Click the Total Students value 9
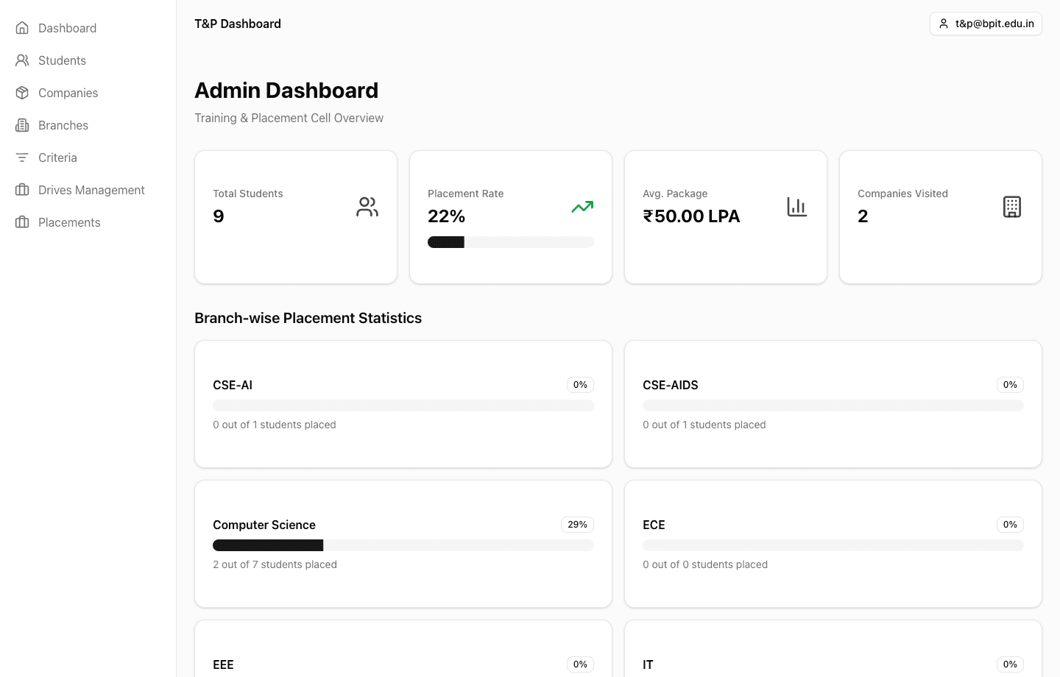The height and width of the screenshot is (677, 1060). 219,216
